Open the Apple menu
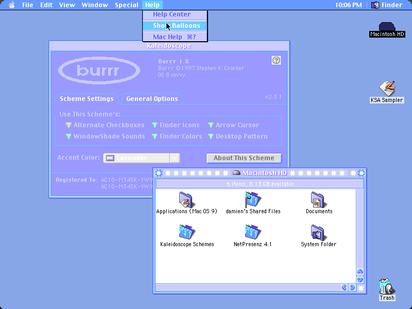Image resolution: width=412 pixels, height=309 pixels. pyautogui.click(x=11, y=5)
